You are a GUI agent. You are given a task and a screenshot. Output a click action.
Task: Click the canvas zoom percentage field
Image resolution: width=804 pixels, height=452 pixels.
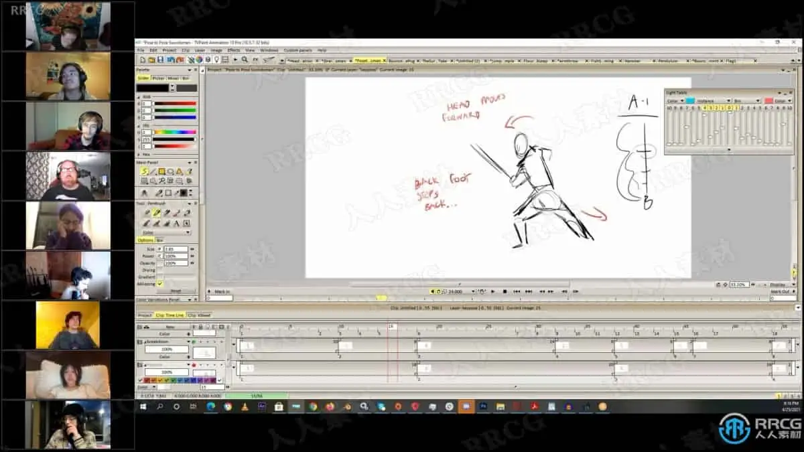tap(739, 284)
